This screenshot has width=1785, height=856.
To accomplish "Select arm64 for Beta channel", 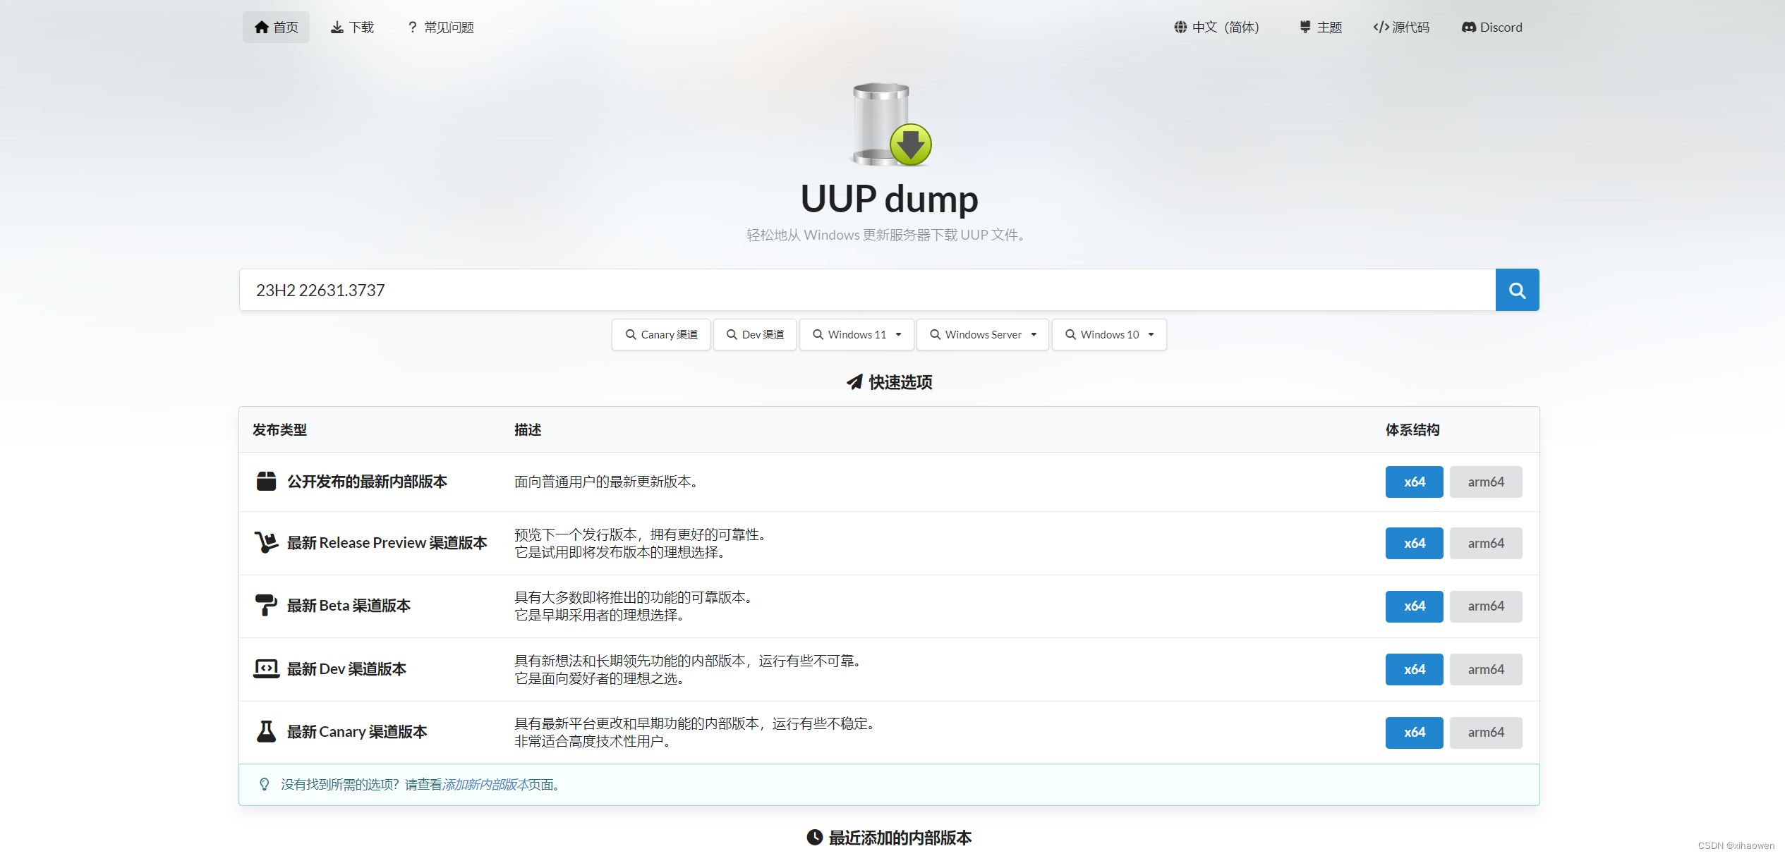I will pos(1486,606).
